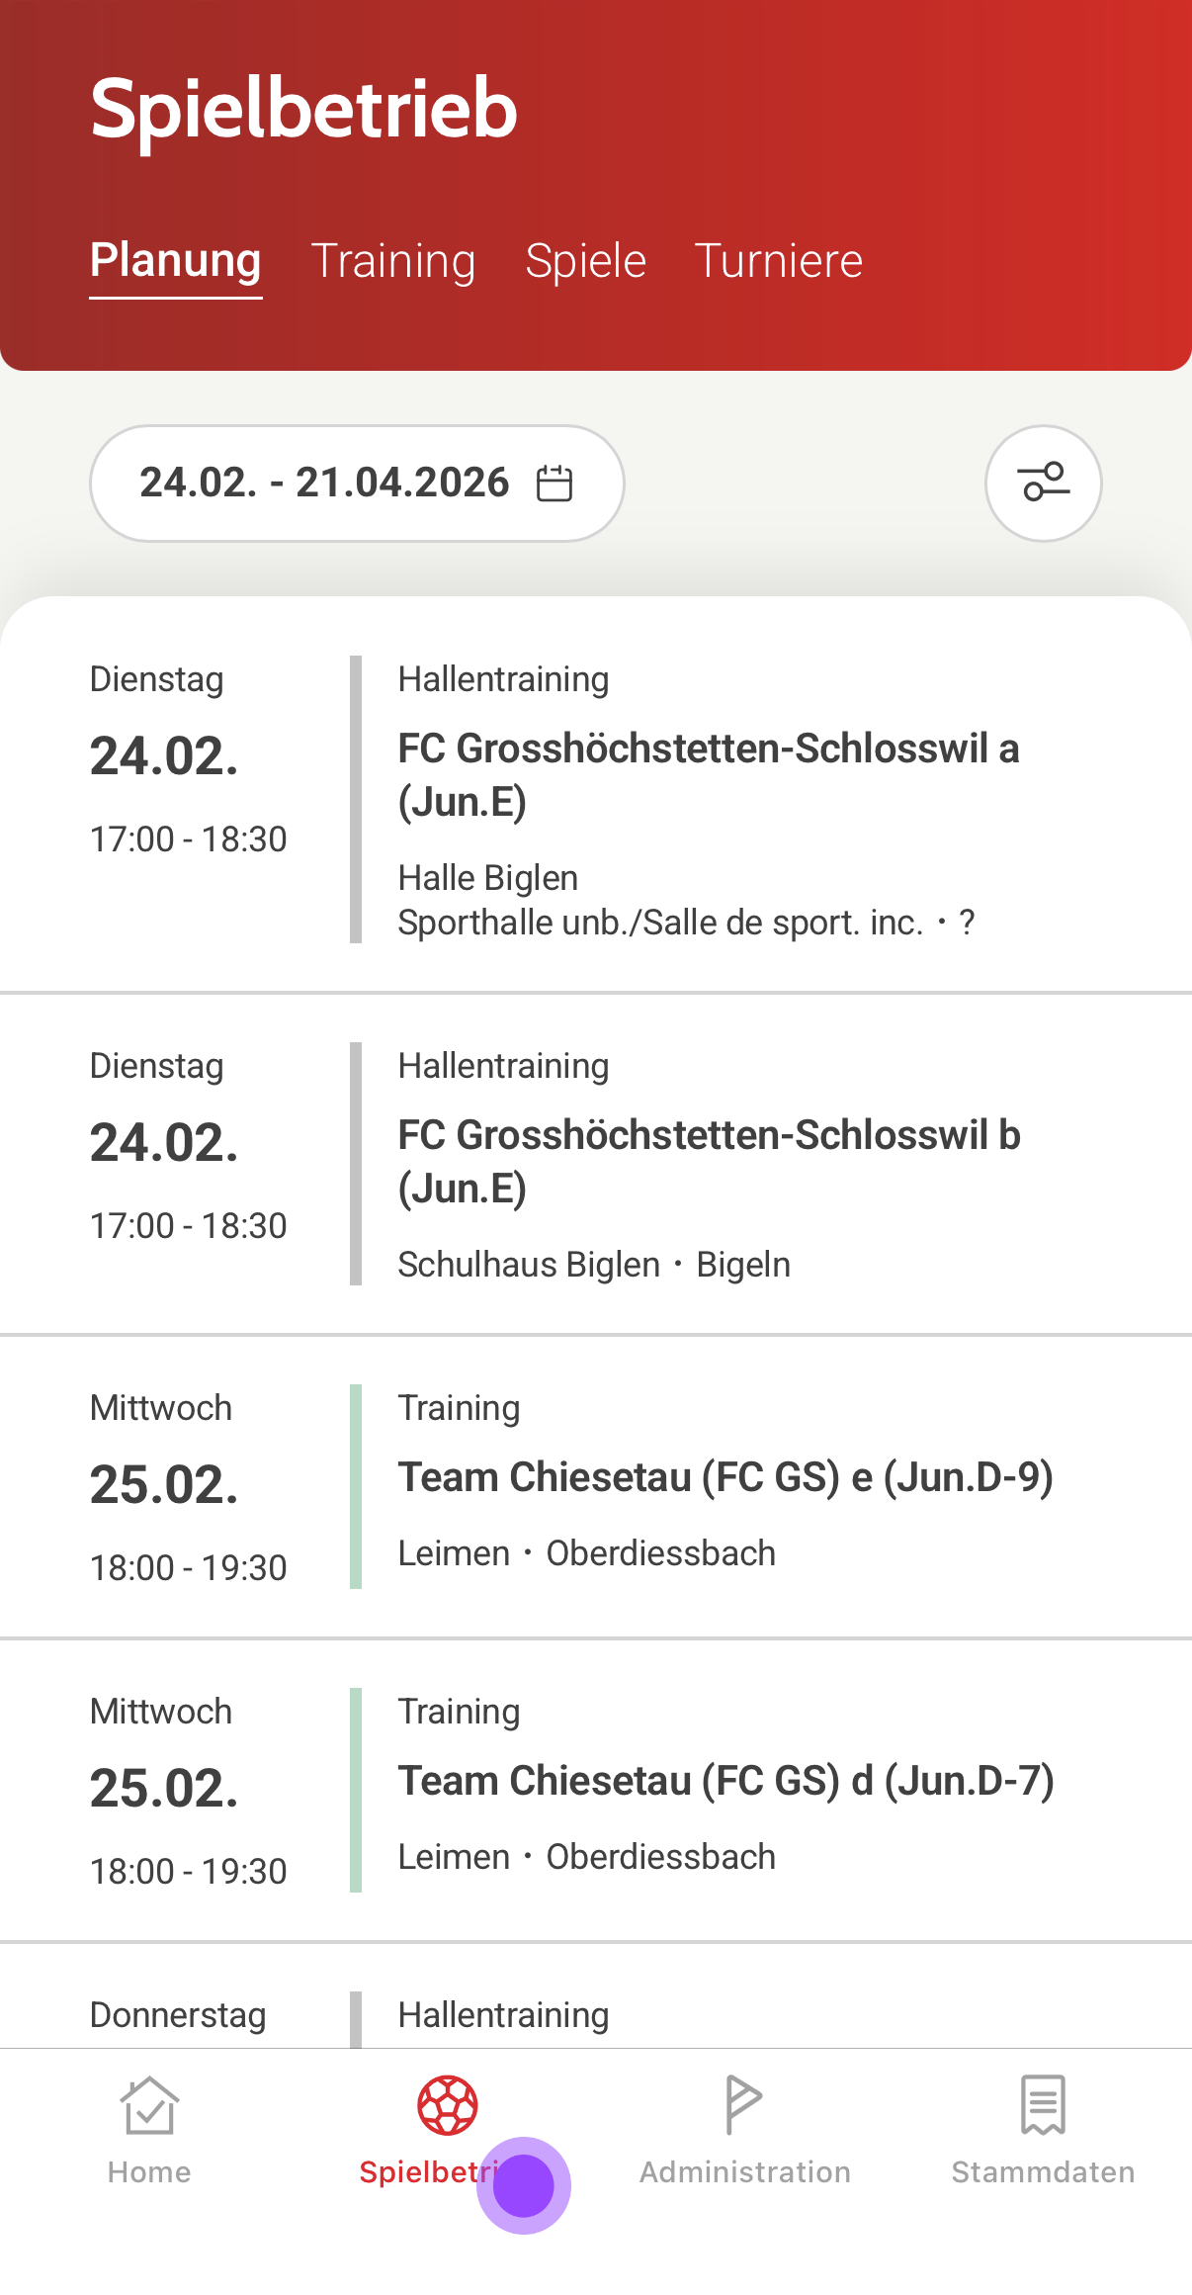
Task: Tap the Halle Biglen location text
Action: pyautogui.click(x=488, y=878)
